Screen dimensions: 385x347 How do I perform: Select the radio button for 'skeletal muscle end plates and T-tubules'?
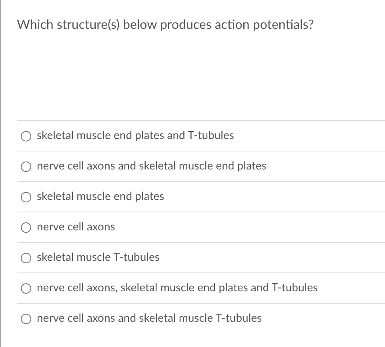[26, 136]
